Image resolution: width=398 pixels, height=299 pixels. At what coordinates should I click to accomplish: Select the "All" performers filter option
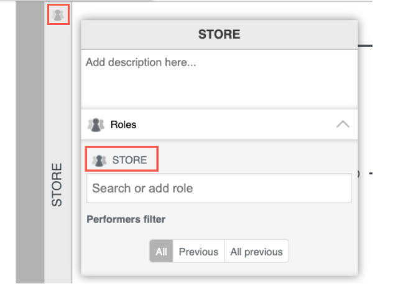tap(161, 252)
